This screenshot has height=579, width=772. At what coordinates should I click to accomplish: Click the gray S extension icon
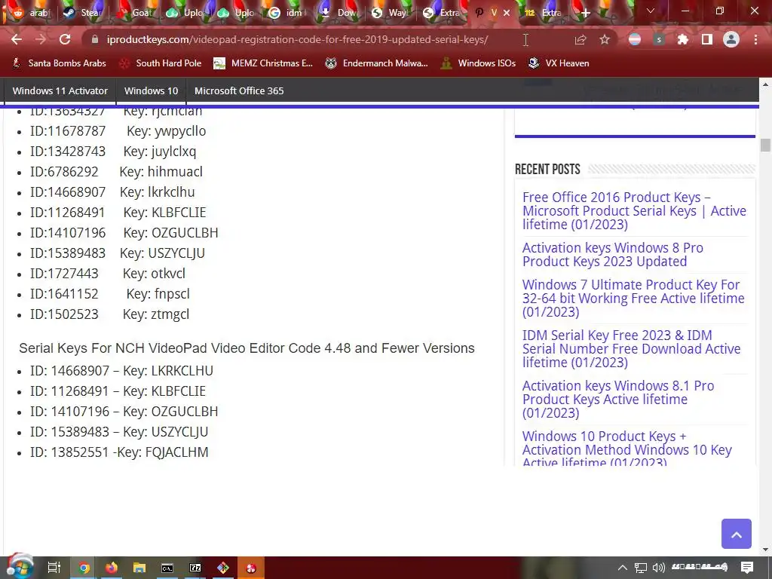(x=659, y=39)
